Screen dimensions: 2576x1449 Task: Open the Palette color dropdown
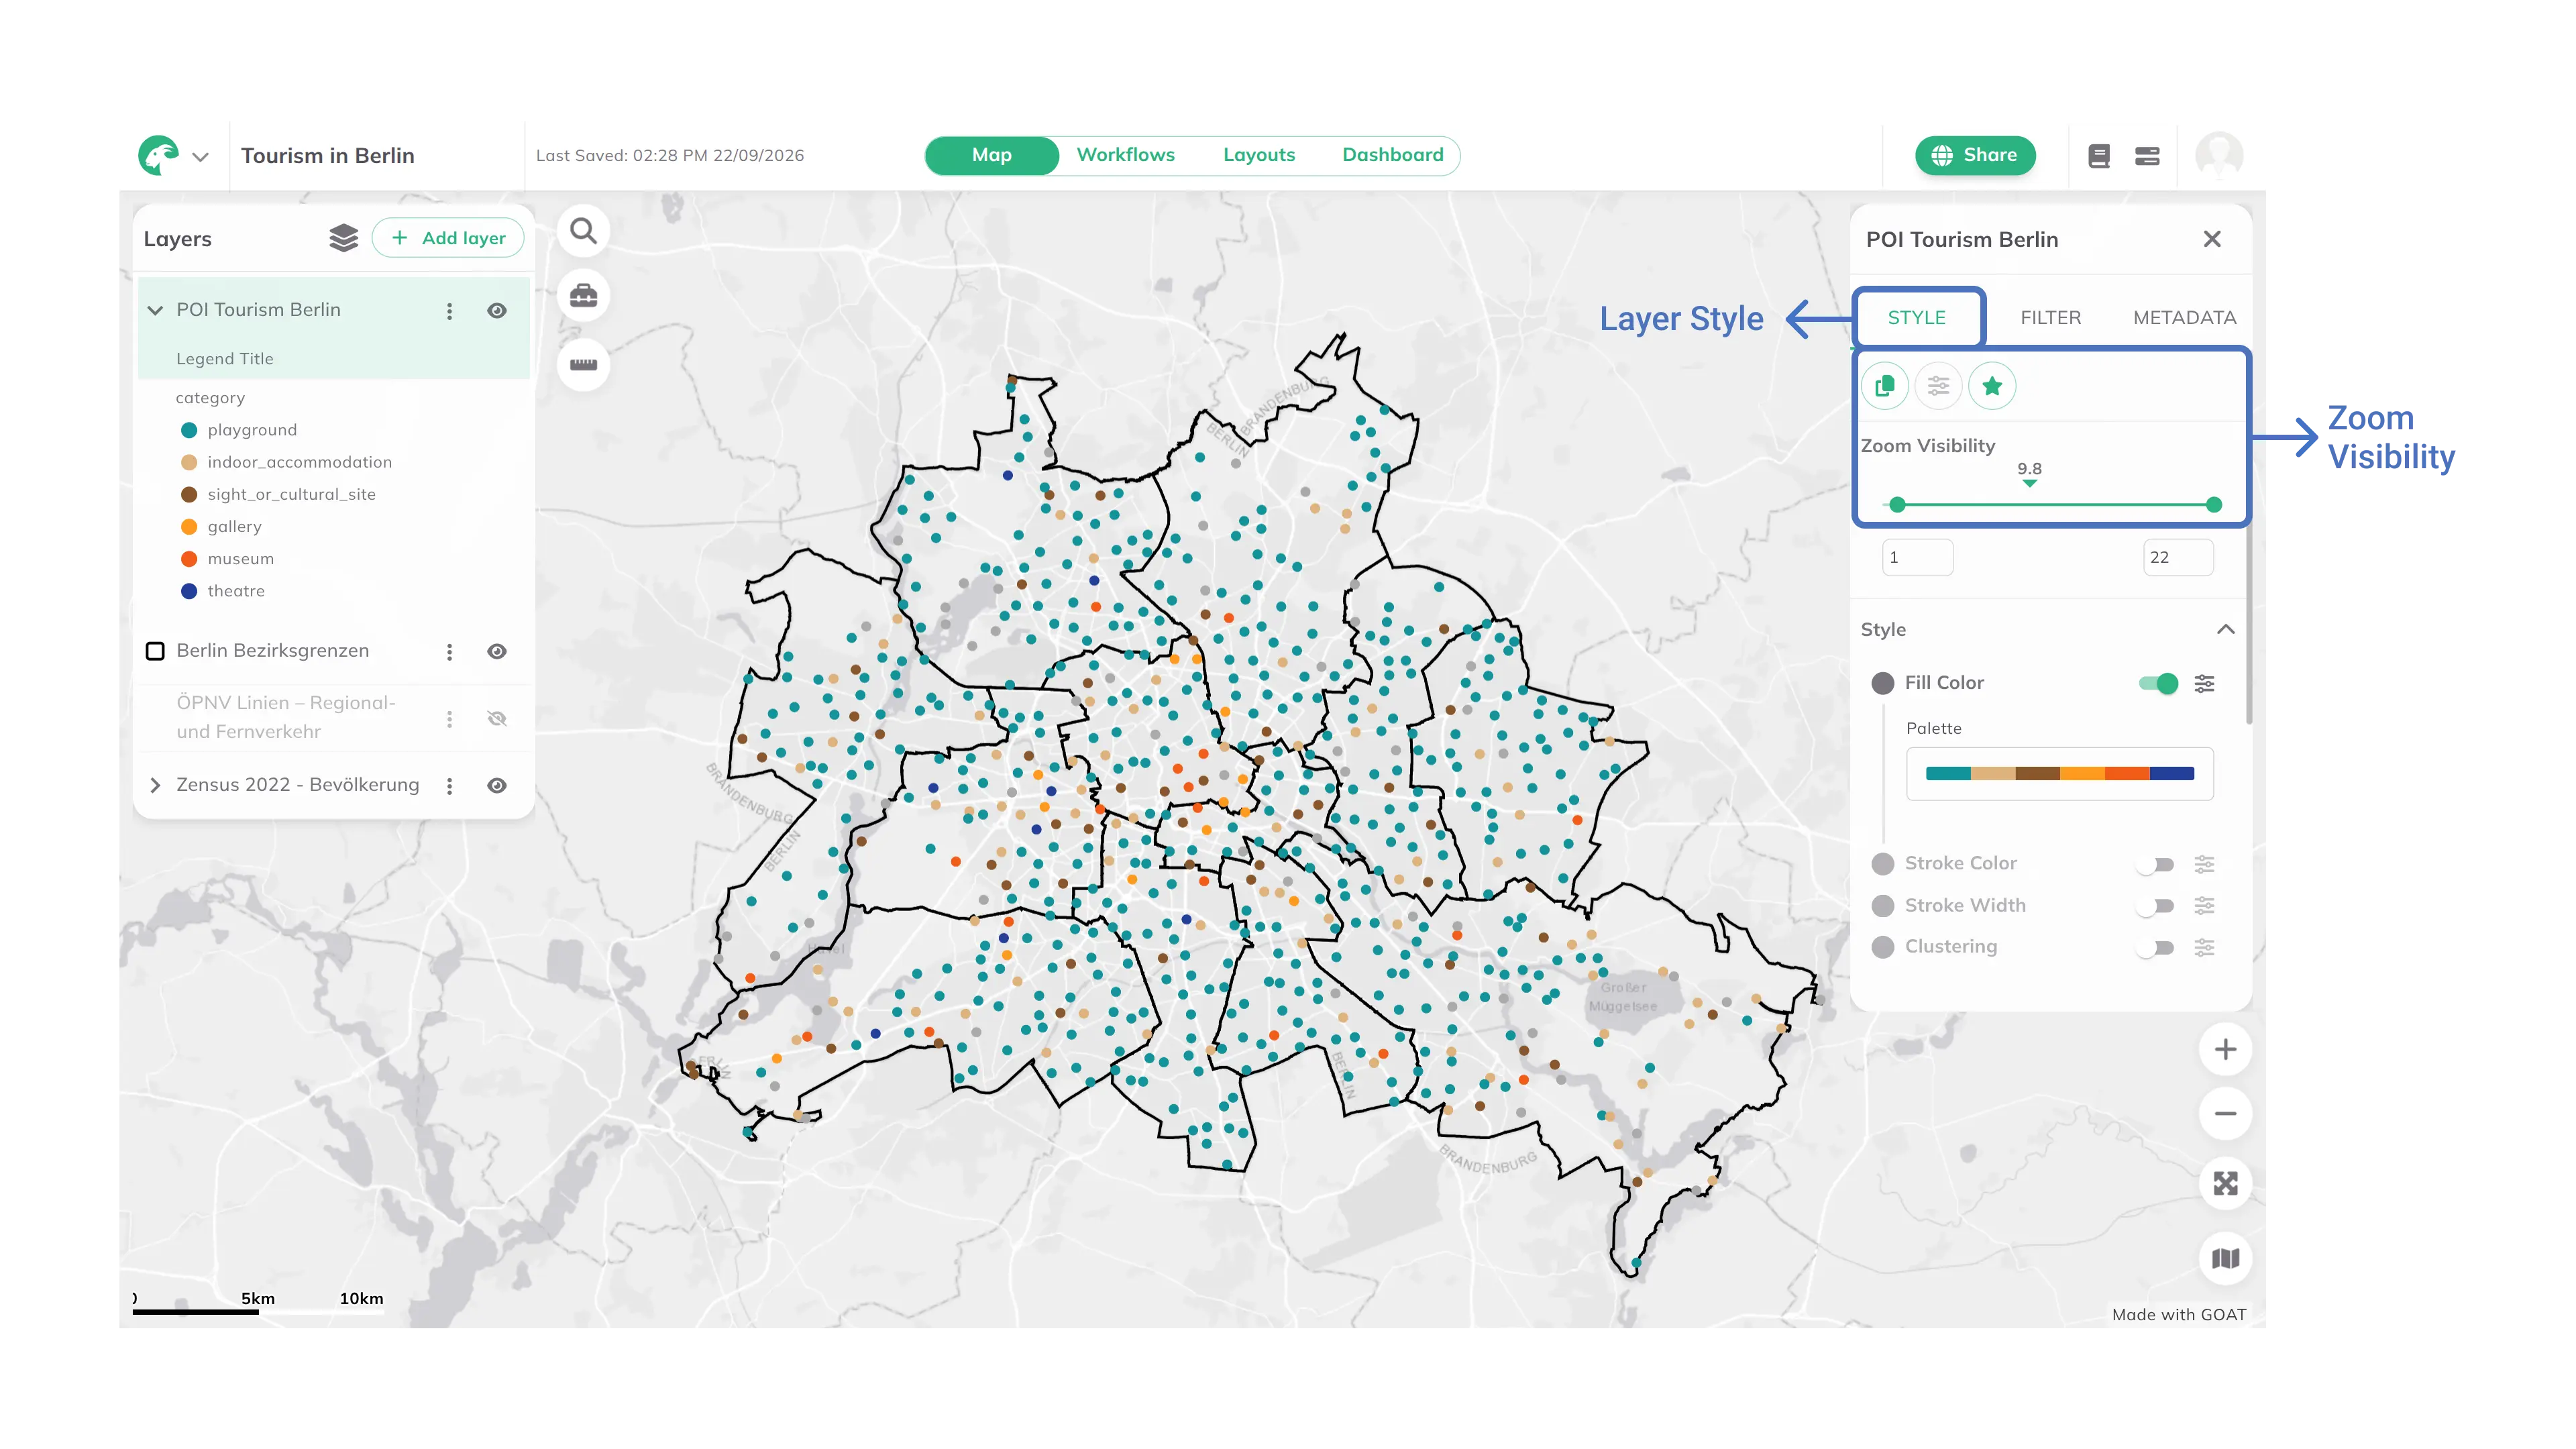tap(2059, 774)
